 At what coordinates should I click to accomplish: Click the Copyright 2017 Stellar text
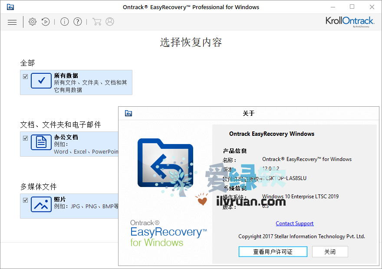[302, 236]
